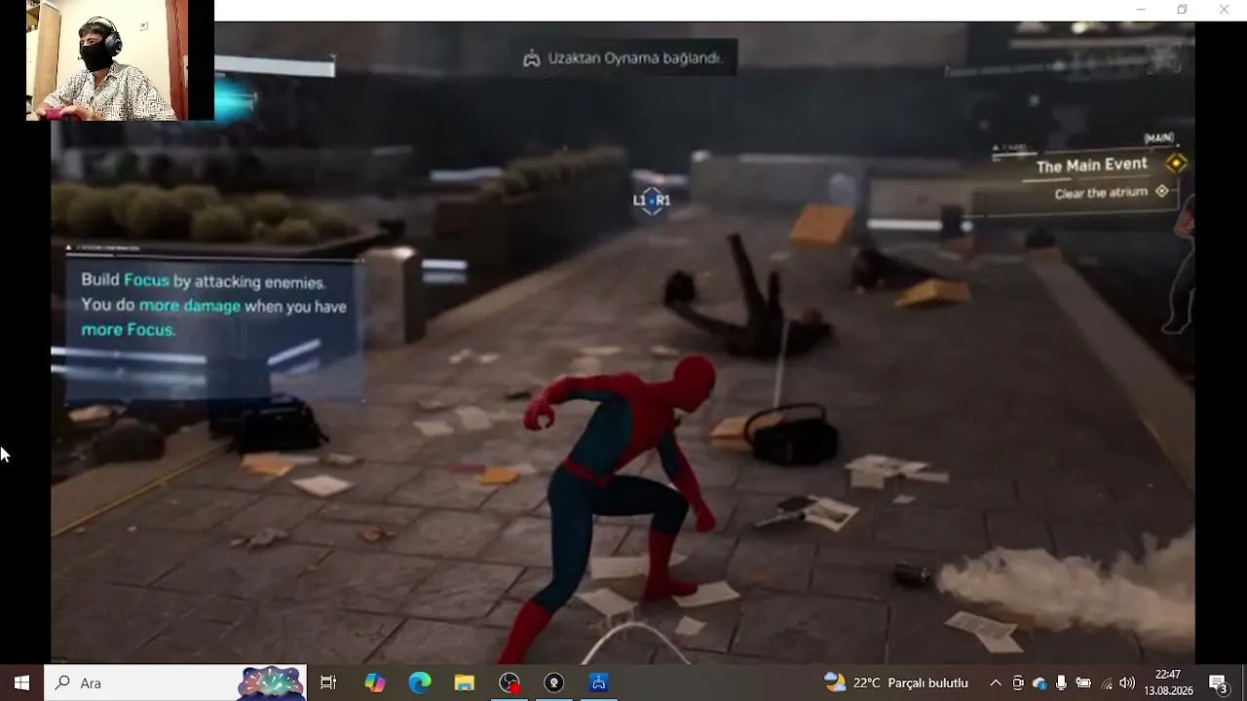
Task: Click the webcam overlay thumbnail
Action: click(x=107, y=60)
